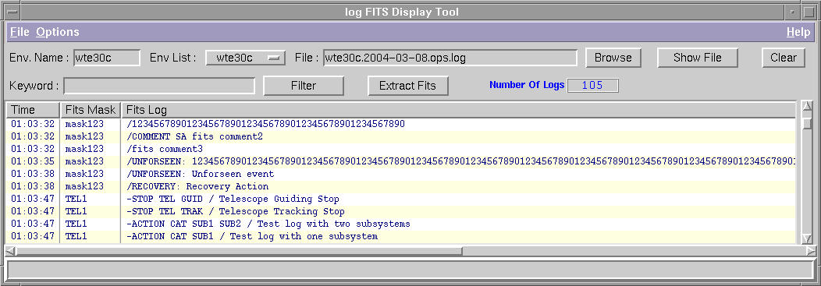Click the horizontal scrollbar left arrow
The height and width of the screenshot is (286, 821).
10,252
